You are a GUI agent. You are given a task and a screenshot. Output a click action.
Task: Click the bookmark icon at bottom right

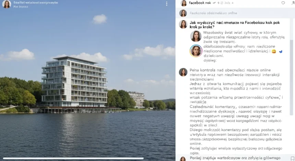(x=292, y=158)
